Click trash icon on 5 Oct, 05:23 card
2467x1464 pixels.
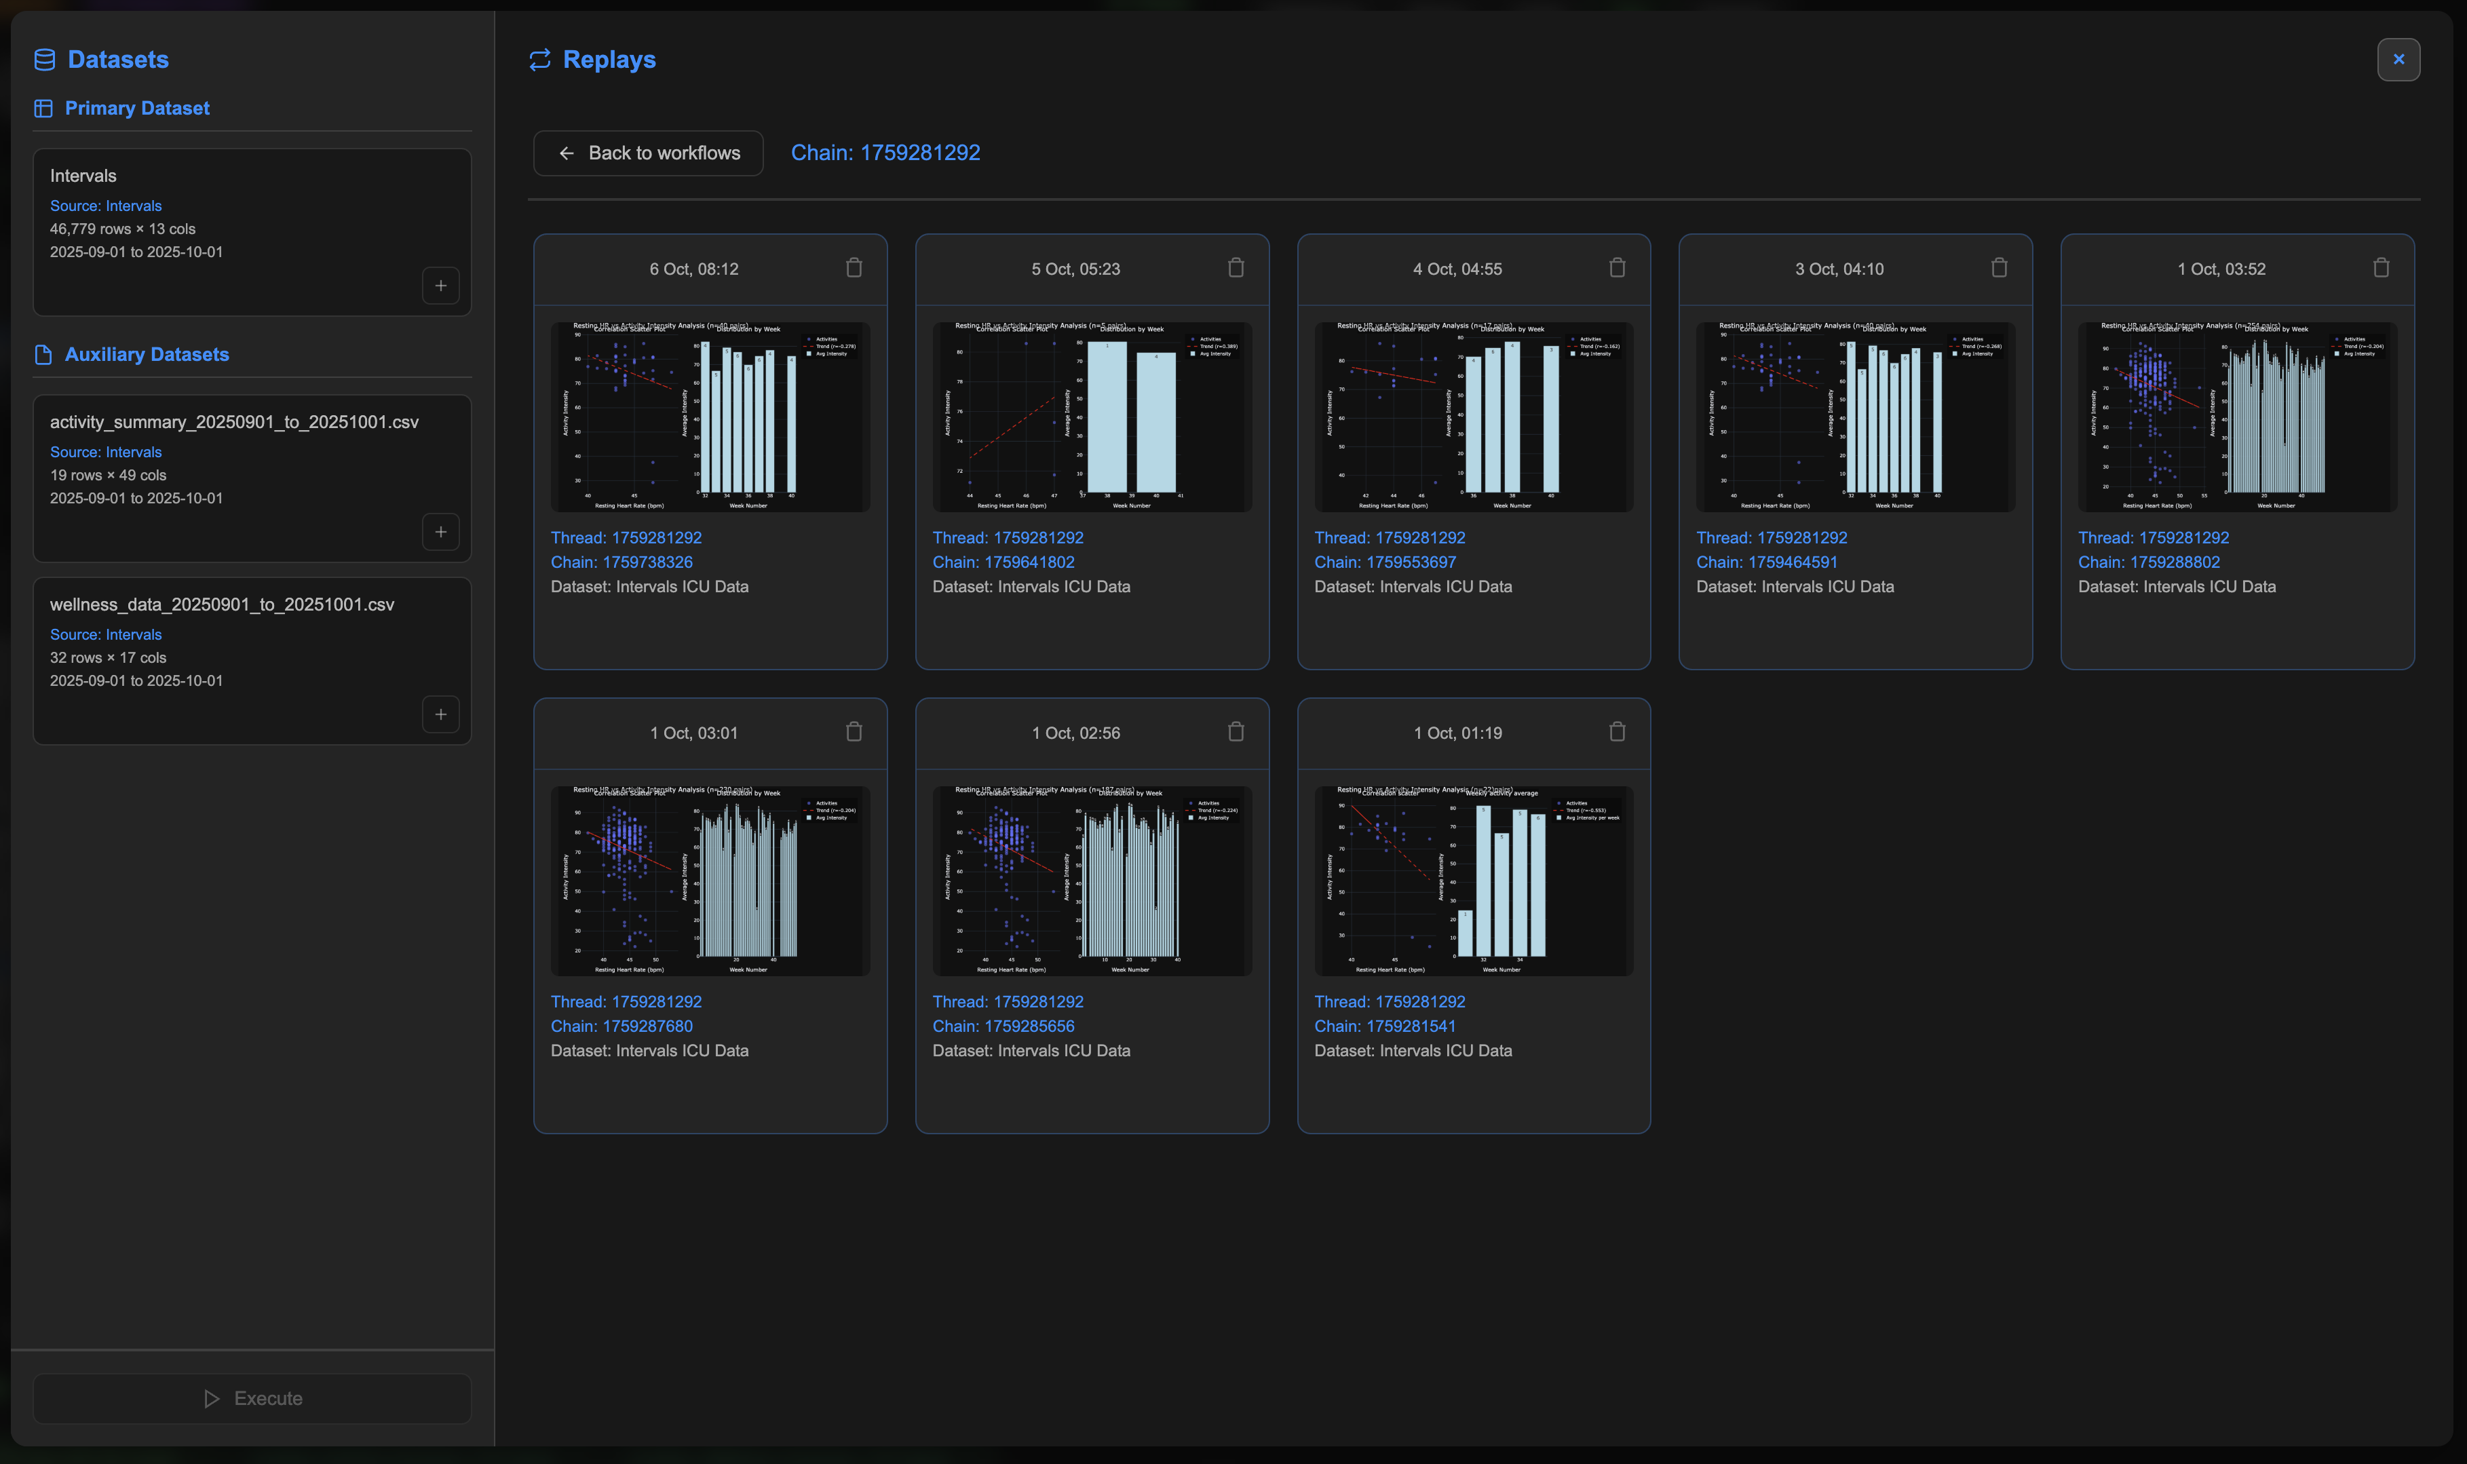click(x=1235, y=267)
